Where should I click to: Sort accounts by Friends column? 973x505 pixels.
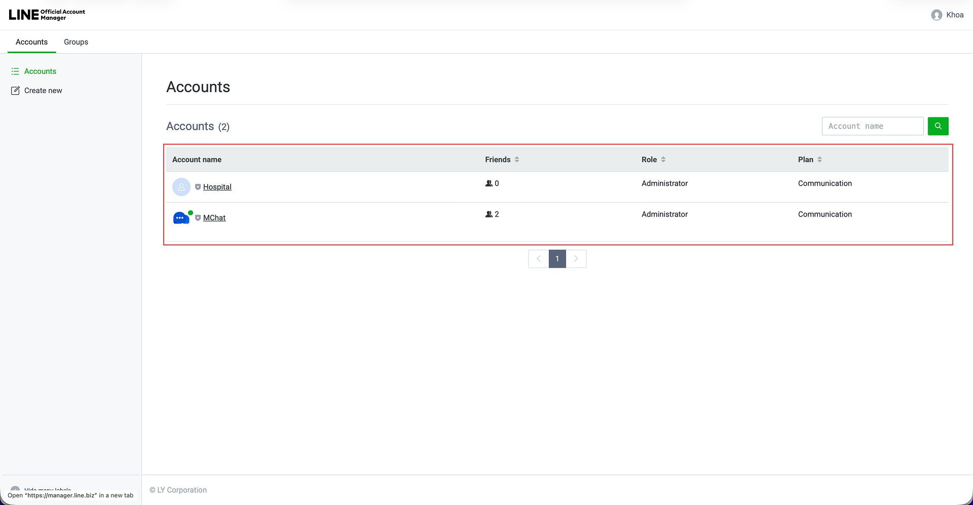point(516,159)
